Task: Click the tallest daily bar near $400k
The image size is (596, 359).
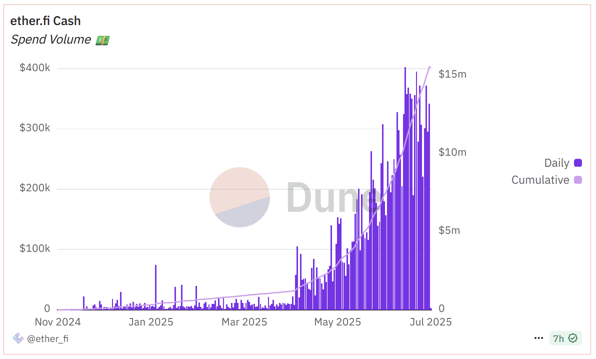Action: pyautogui.click(x=405, y=188)
